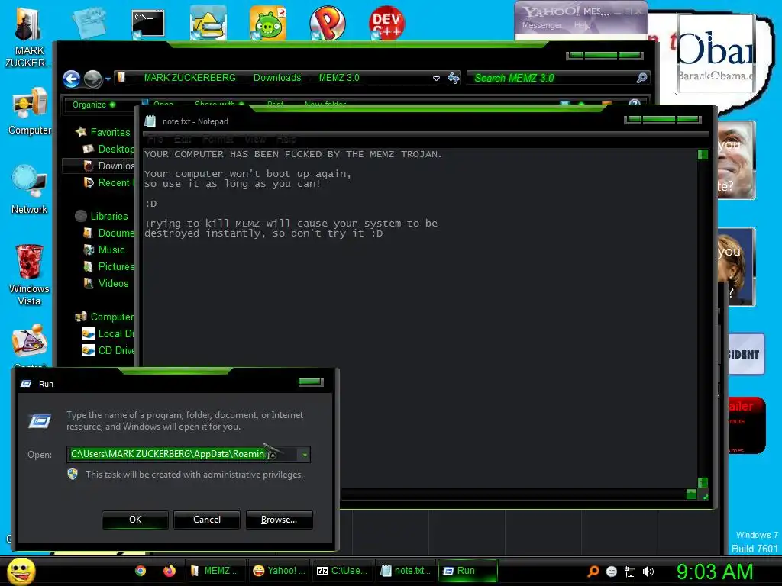Screen dimensions: 782x586
Task: Click the BarackObama.com logo image
Action: point(715,54)
